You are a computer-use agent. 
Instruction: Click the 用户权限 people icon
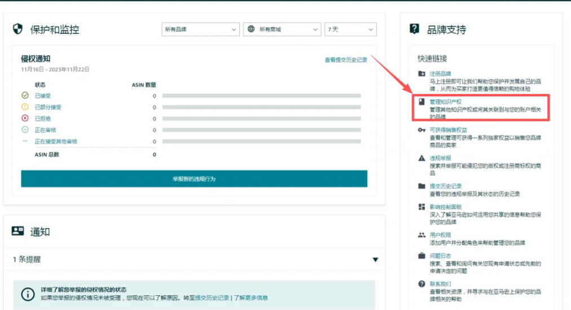421,235
